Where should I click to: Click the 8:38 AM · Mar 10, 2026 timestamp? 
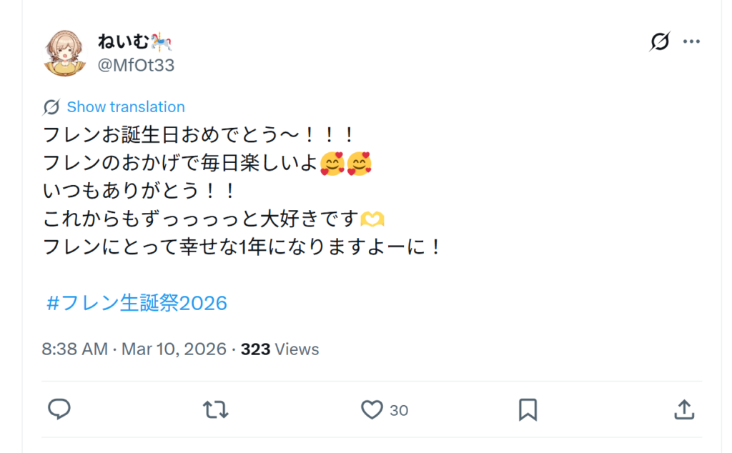pos(134,349)
